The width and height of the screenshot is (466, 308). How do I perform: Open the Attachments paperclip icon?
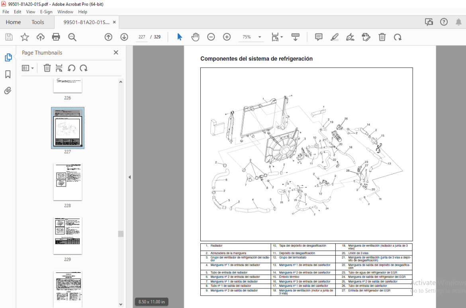(8, 91)
